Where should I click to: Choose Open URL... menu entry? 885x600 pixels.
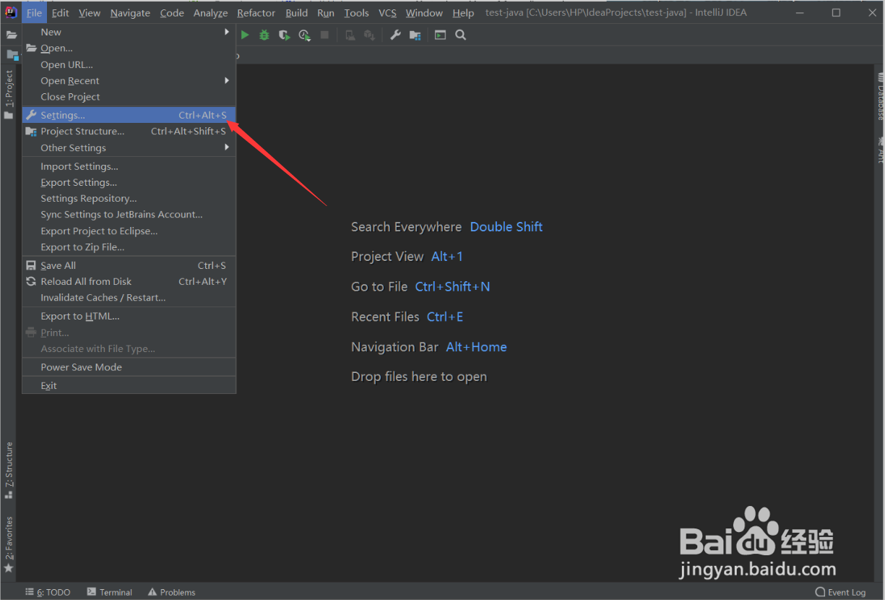click(129, 64)
